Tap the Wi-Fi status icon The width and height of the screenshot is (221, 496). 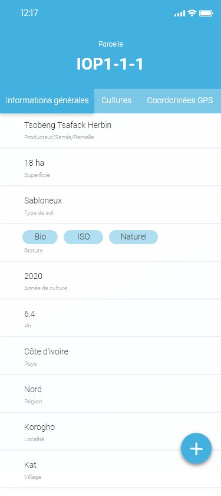pyautogui.click(x=192, y=13)
